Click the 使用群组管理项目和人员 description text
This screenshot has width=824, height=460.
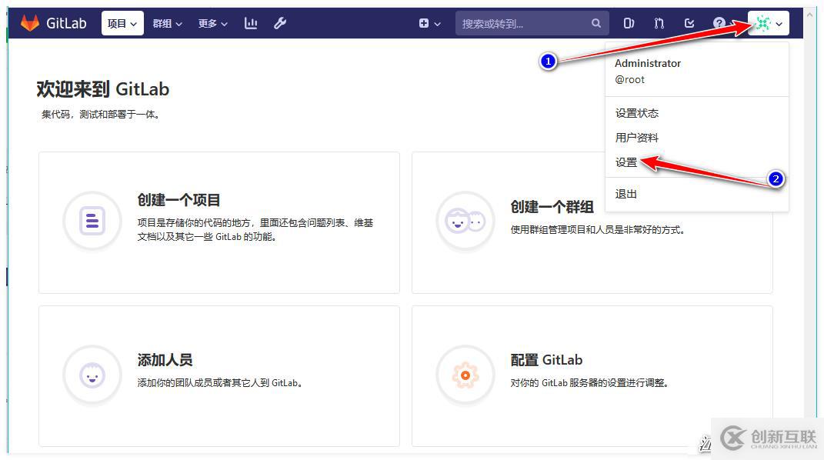pyautogui.click(x=598, y=229)
